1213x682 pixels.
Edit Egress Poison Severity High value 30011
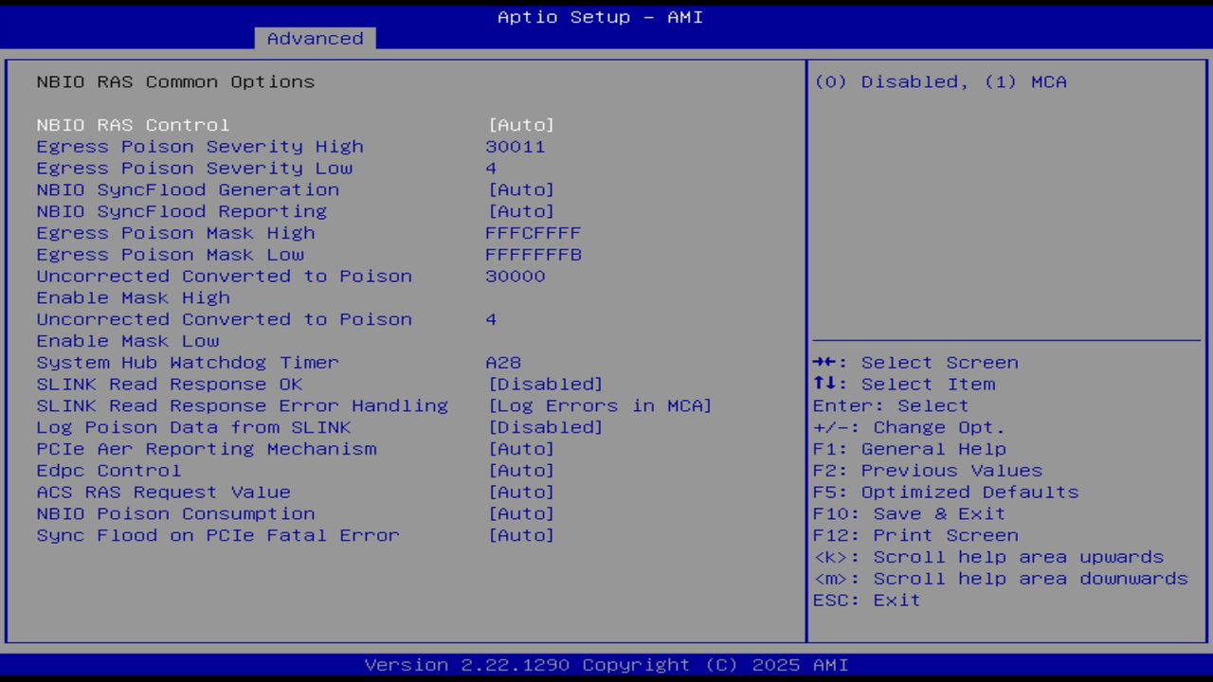coord(516,147)
